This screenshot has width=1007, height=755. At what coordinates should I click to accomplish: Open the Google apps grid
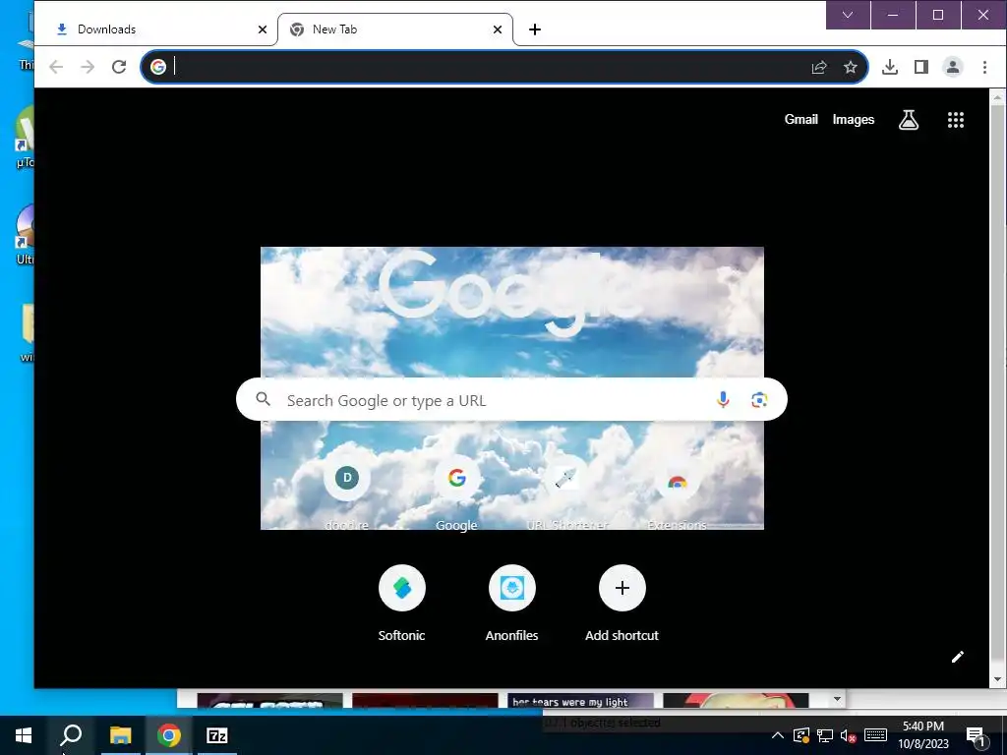[x=956, y=119]
